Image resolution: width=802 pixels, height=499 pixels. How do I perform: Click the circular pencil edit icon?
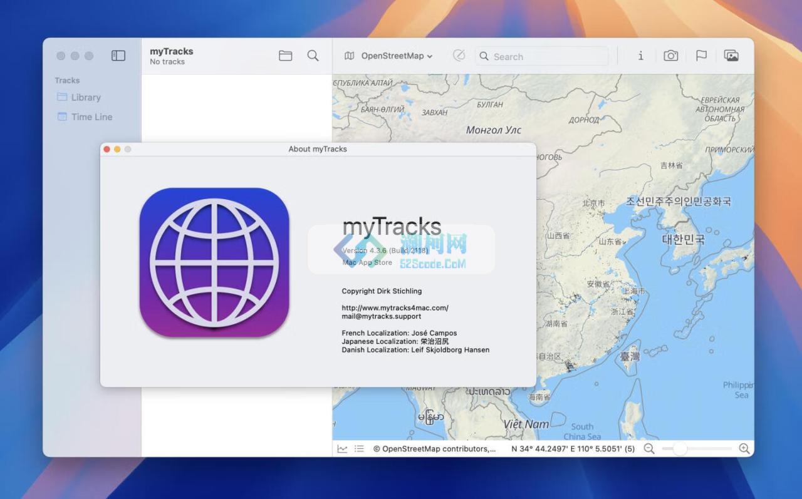click(459, 56)
